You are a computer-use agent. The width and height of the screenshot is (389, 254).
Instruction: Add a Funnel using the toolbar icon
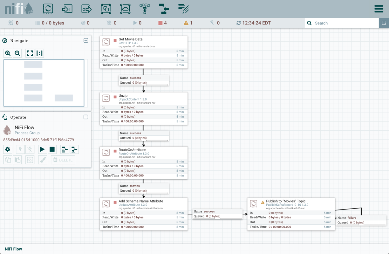pyautogui.click(x=145, y=9)
